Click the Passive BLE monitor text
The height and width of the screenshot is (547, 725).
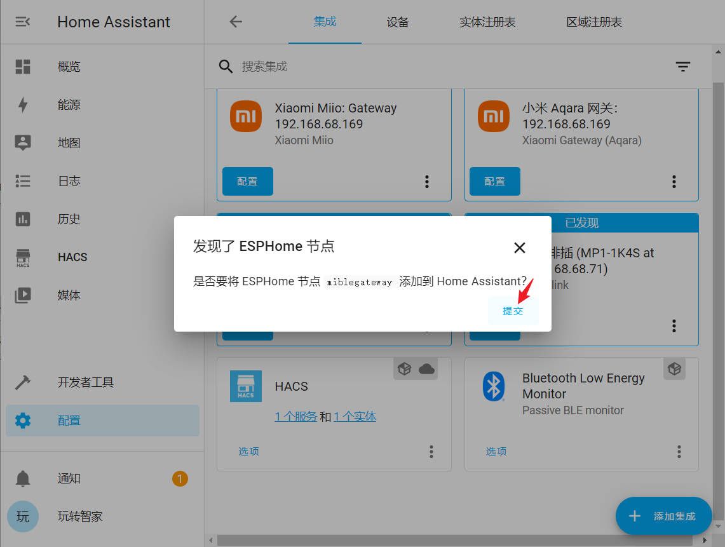573,410
